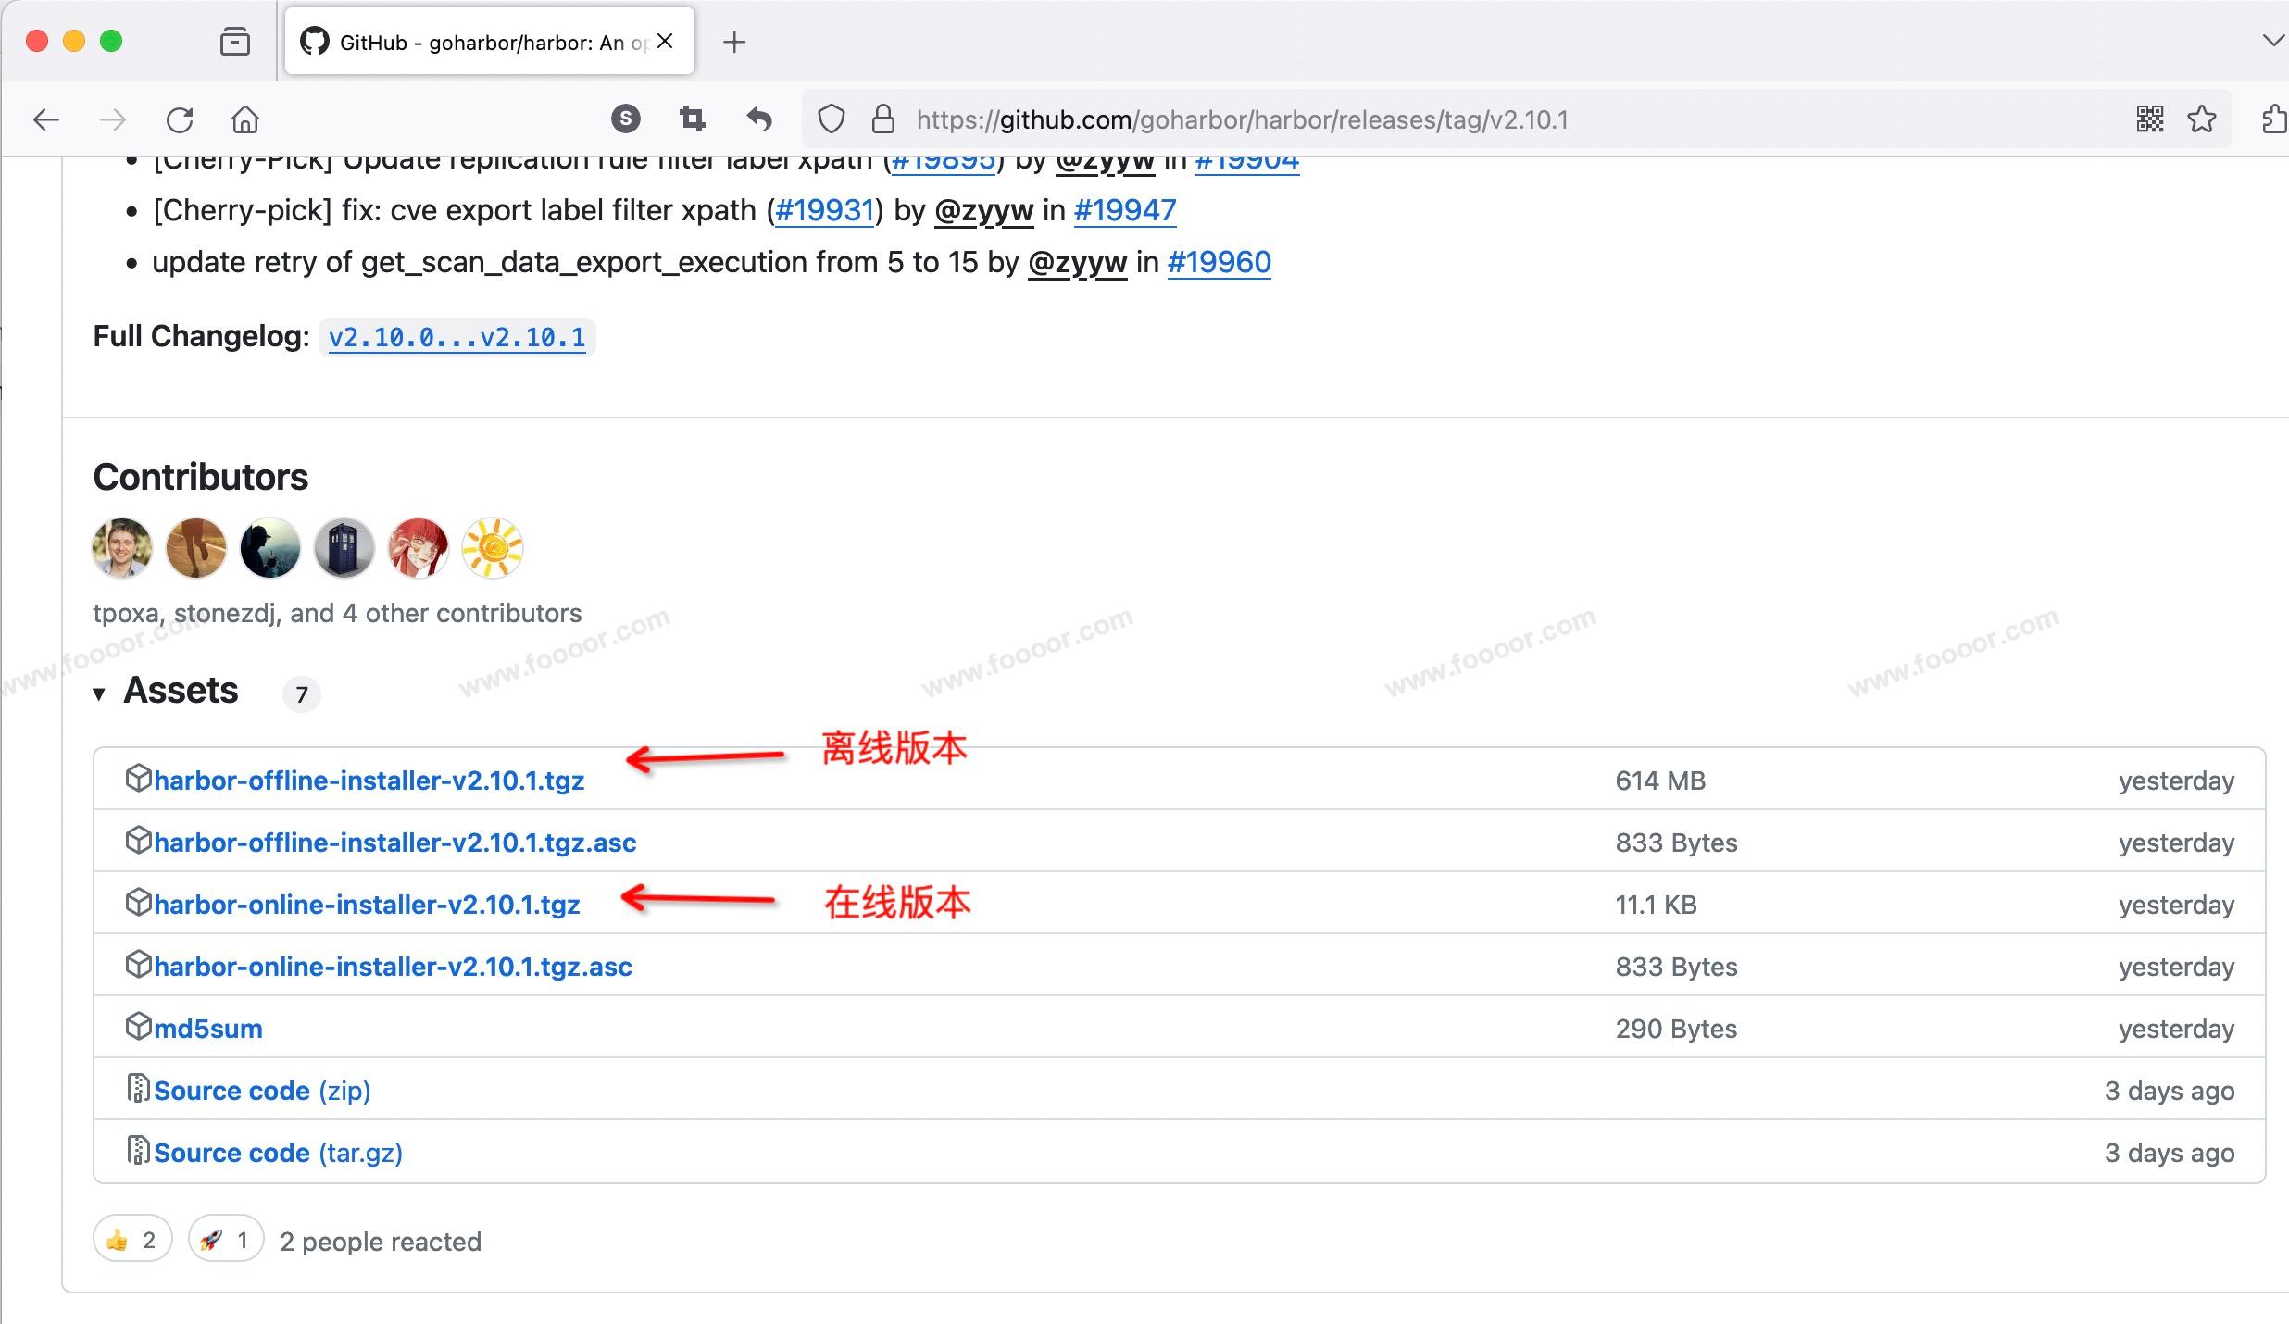
Task: Bookmark page with the star icon
Action: coord(2202,119)
